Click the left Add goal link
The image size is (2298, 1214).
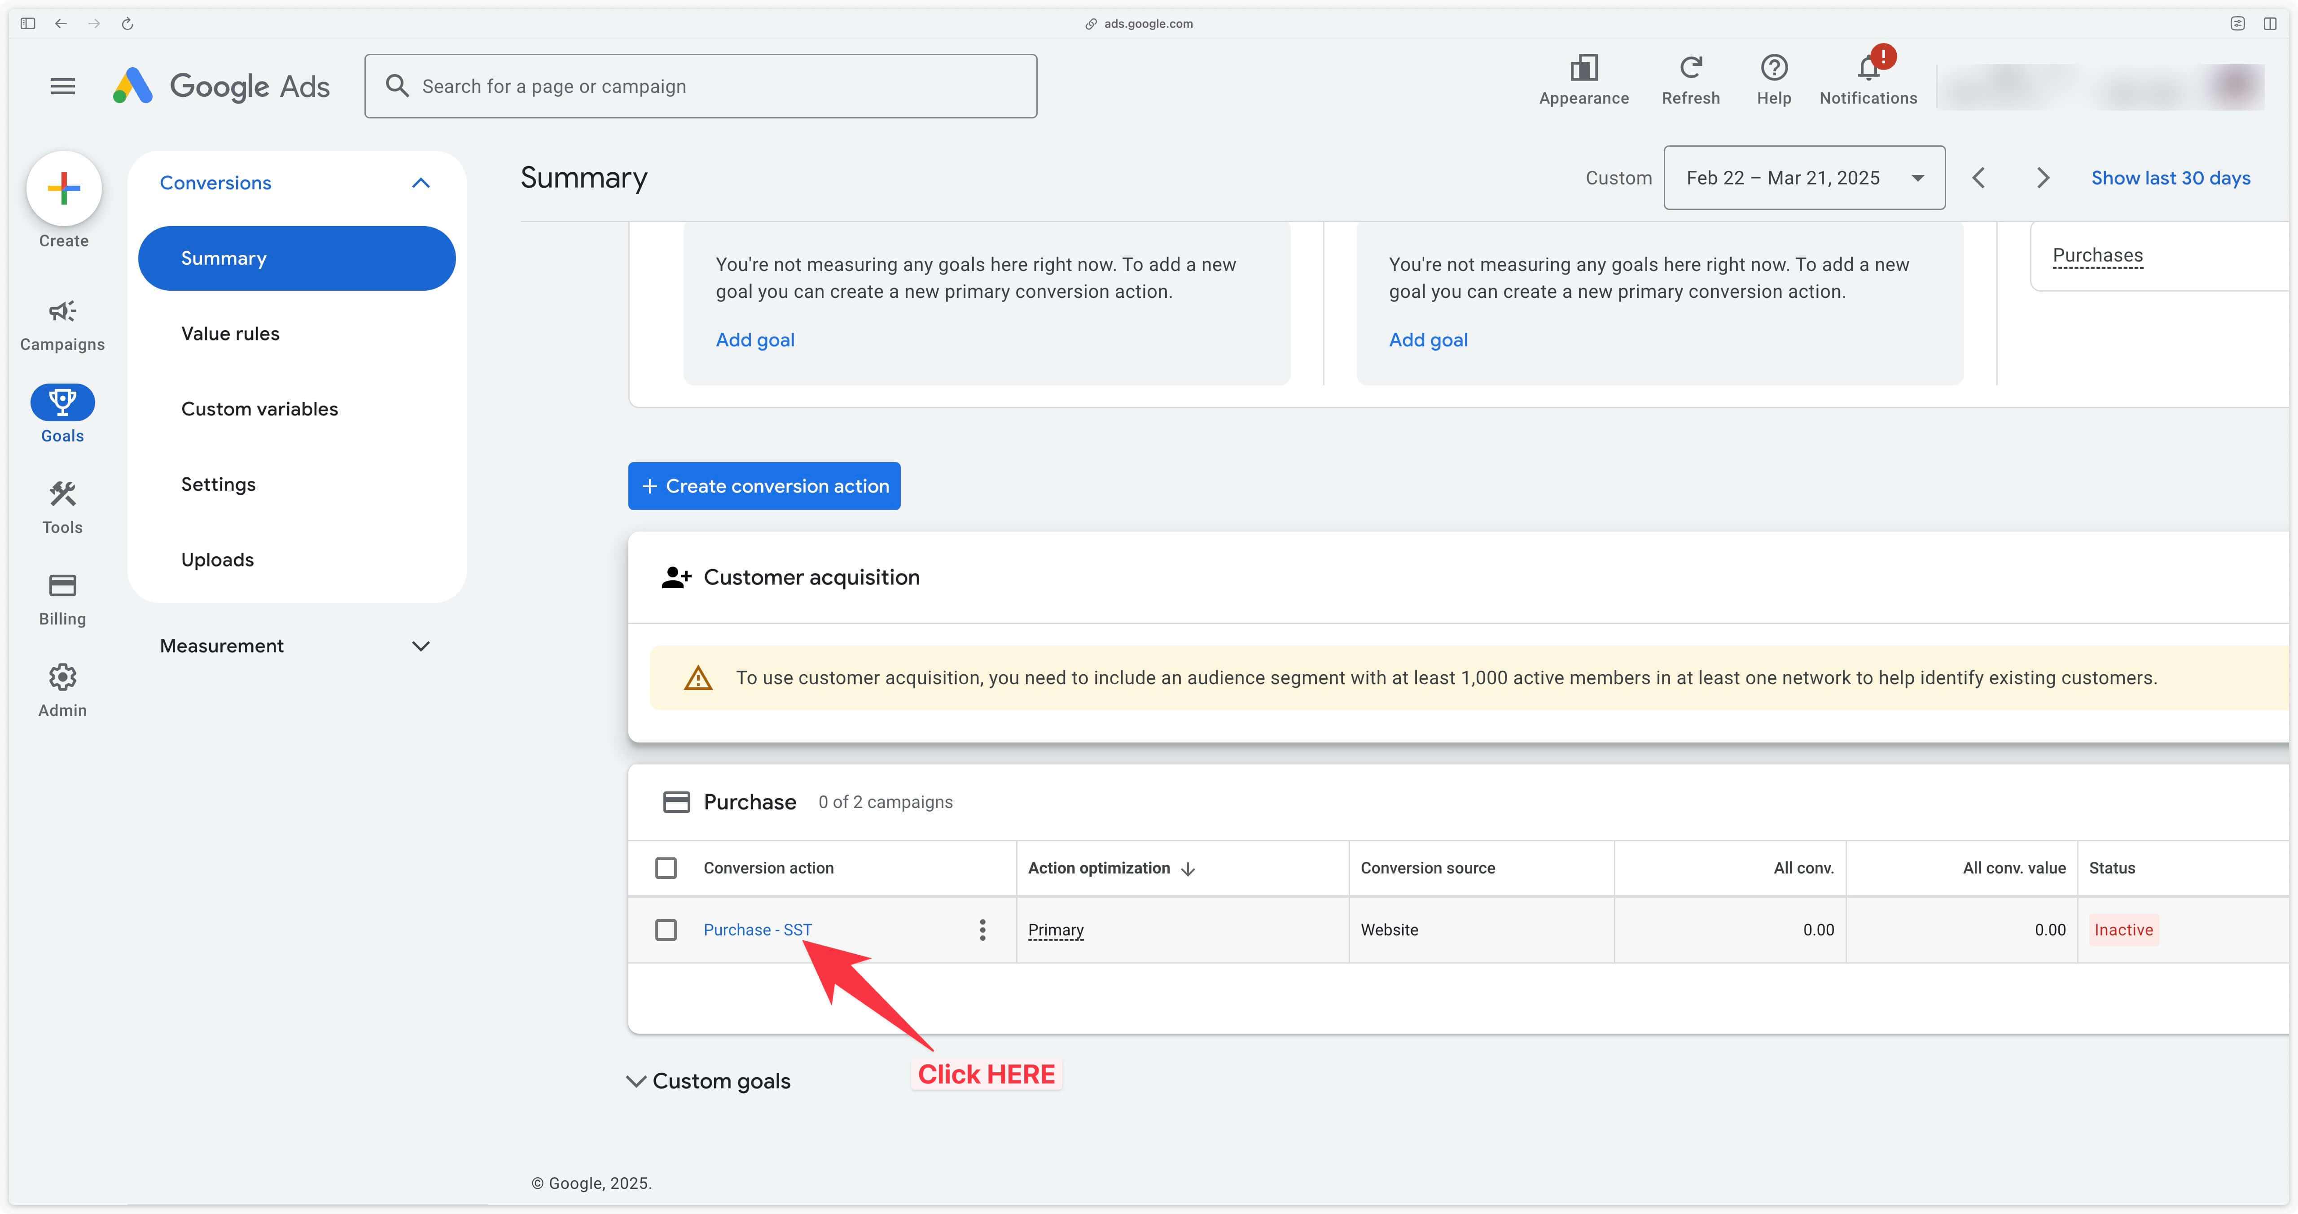[x=754, y=340]
